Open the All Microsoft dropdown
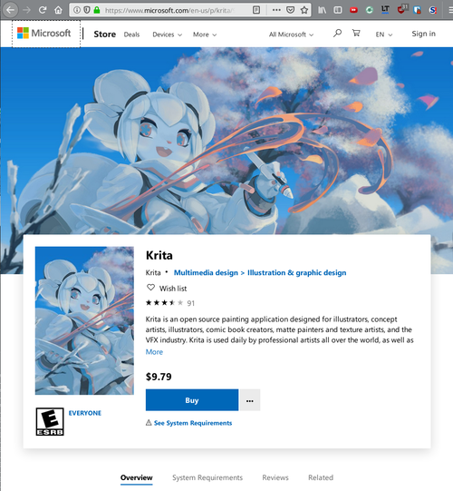The height and width of the screenshot is (491, 453). click(291, 34)
